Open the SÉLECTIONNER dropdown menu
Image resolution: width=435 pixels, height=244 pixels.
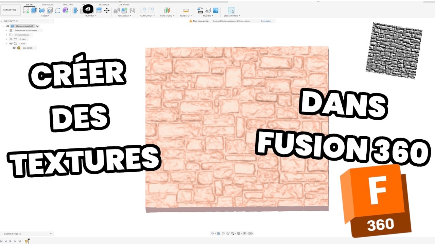coord(232,16)
